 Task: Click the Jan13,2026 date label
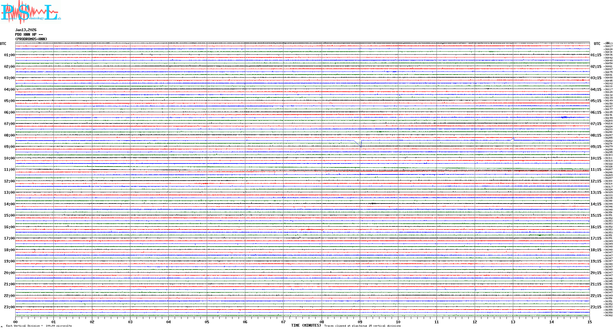26,30
